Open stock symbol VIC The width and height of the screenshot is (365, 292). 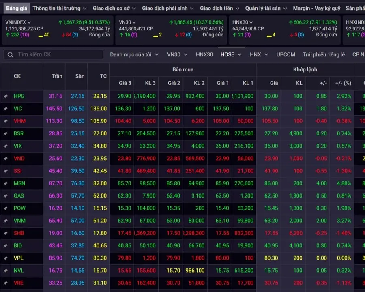click(18, 109)
